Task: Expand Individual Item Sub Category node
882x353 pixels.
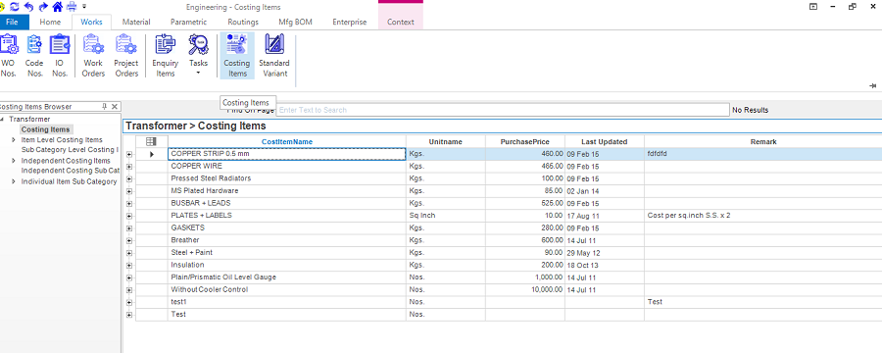Action: [x=14, y=181]
